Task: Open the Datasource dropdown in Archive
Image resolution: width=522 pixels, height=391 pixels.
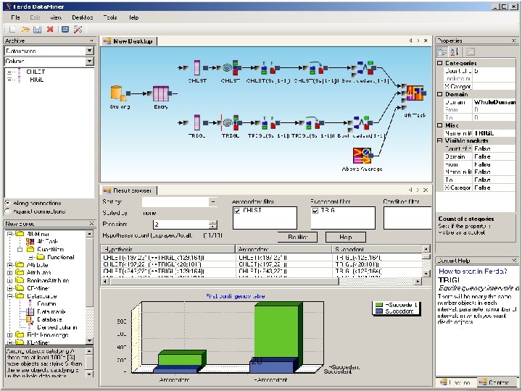Action: pyautogui.click(x=89, y=51)
